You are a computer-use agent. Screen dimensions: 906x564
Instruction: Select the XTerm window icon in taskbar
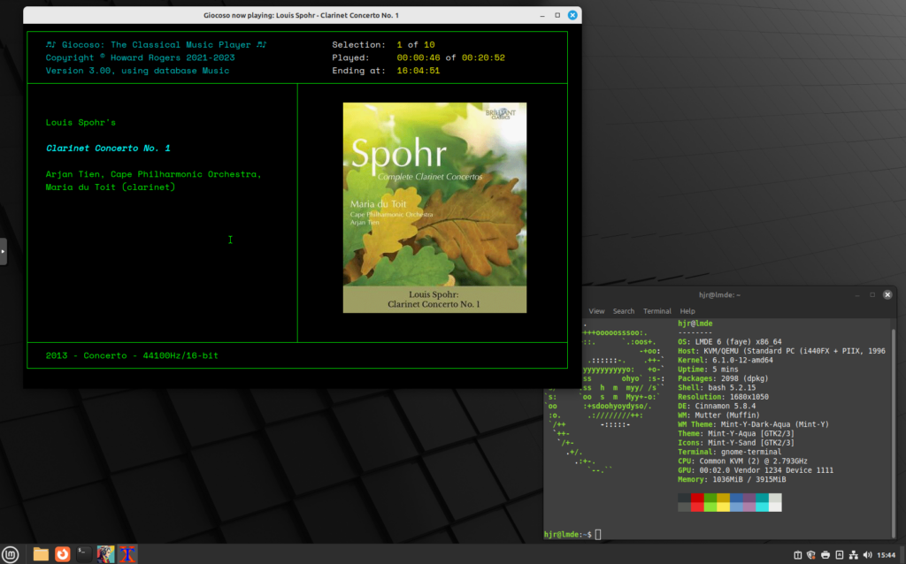coord(127,554)
